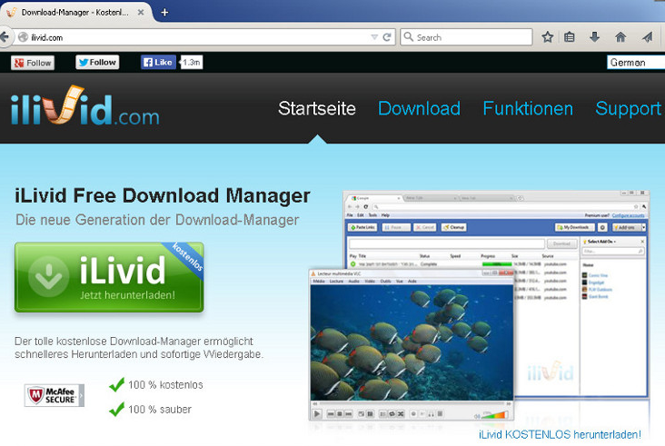This screenshot has height=446, width=665.
Task: Click the site identity globe icon
Action: point(23,37)
